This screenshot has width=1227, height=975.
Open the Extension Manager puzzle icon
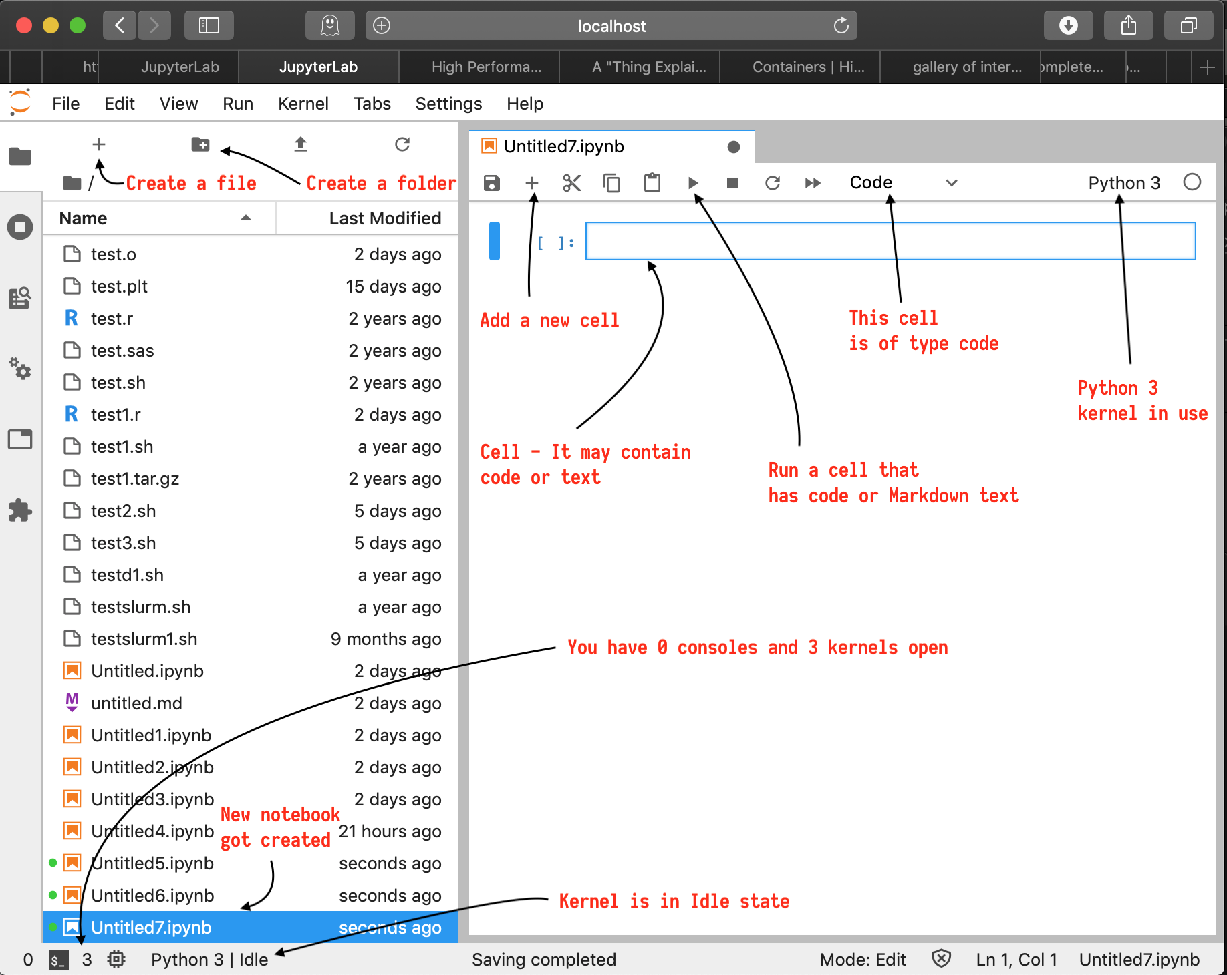[20, 511]
